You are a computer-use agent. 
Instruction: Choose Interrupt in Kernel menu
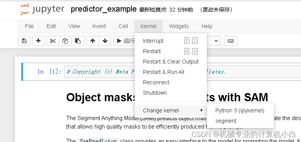171,41
